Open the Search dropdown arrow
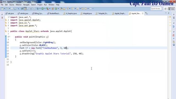This screenshot has width=176, height=99. (x=70, y=9)
